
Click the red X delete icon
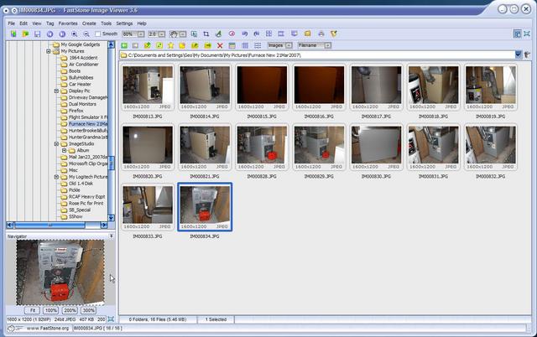[x=220, y=45]
